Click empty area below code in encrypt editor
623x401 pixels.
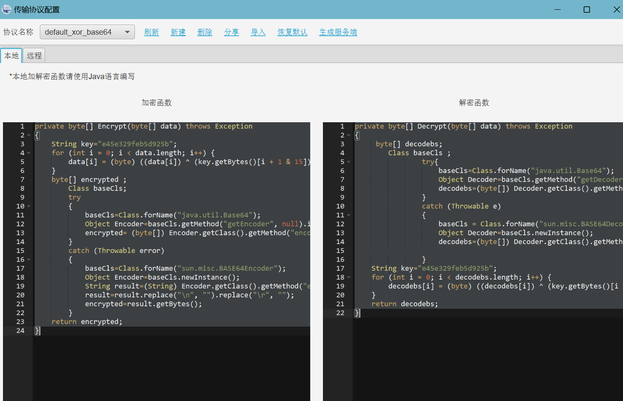171,368
